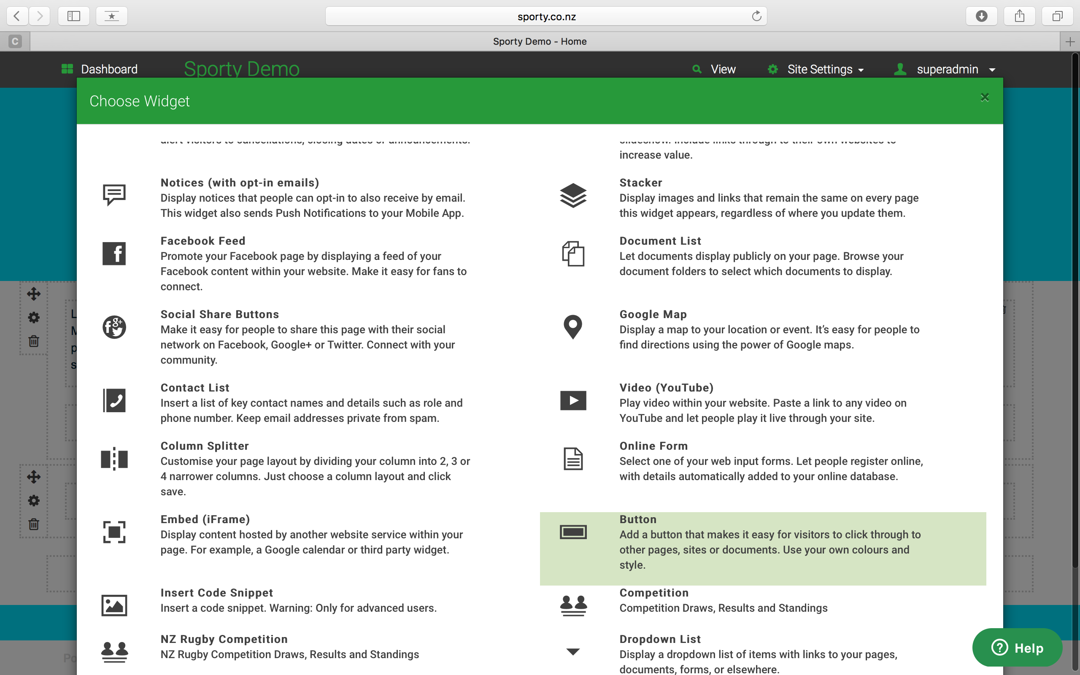Image resolution: width=1080 pixels, height=675 pixels.
Task: Click the superadmin user icon
Action: tap(900, 69)
